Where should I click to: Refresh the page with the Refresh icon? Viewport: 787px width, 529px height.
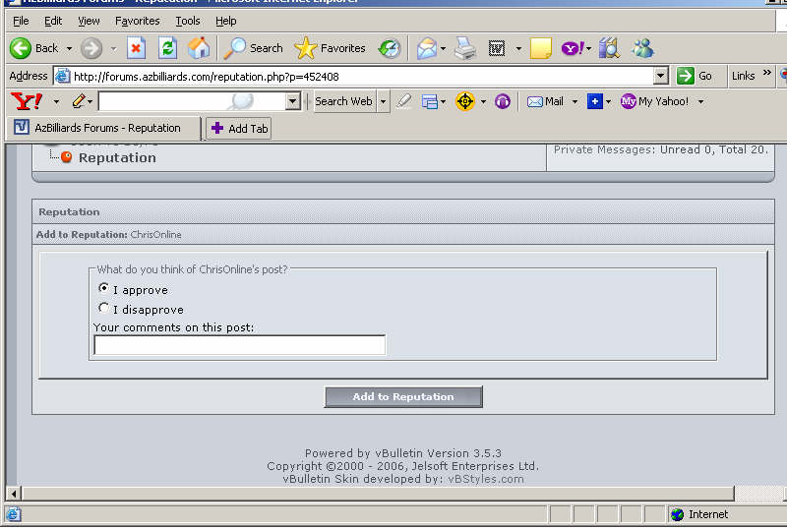point(167,48)
